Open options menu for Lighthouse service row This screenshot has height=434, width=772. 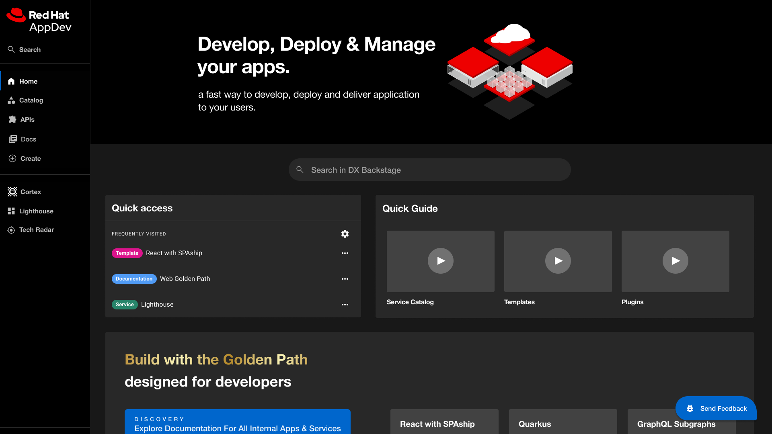(x=345, y=305)
